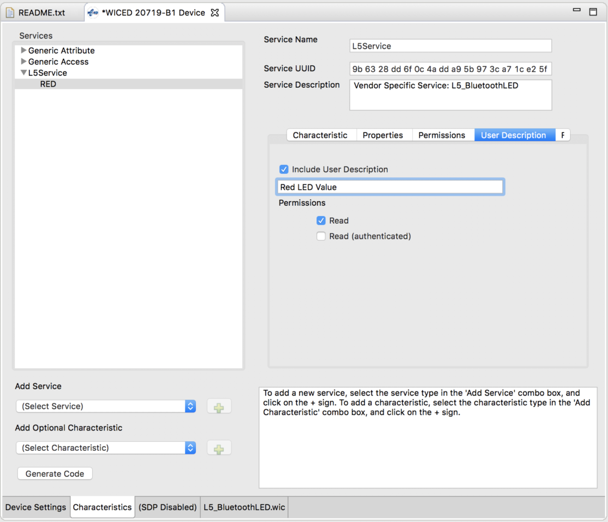608x522 pixels.
Task: Click the Service Description text area
Action: click(x=451, y=95)
